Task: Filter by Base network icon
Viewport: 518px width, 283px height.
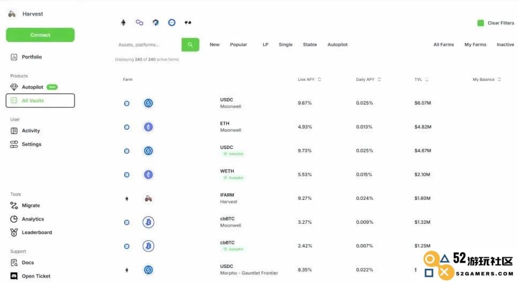Action: (172, 22)
